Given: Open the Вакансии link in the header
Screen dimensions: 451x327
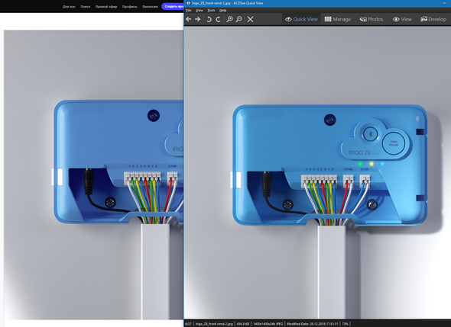Looking at the screenshot, I should [150, 7].
